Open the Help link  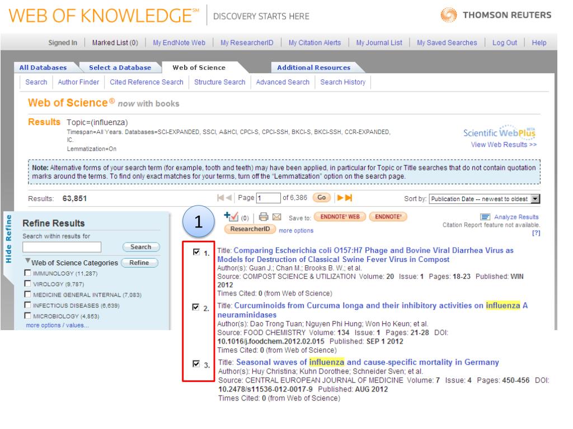tap(539, 42)
